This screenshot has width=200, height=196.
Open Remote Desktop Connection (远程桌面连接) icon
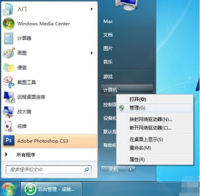[x=9, y=97]
